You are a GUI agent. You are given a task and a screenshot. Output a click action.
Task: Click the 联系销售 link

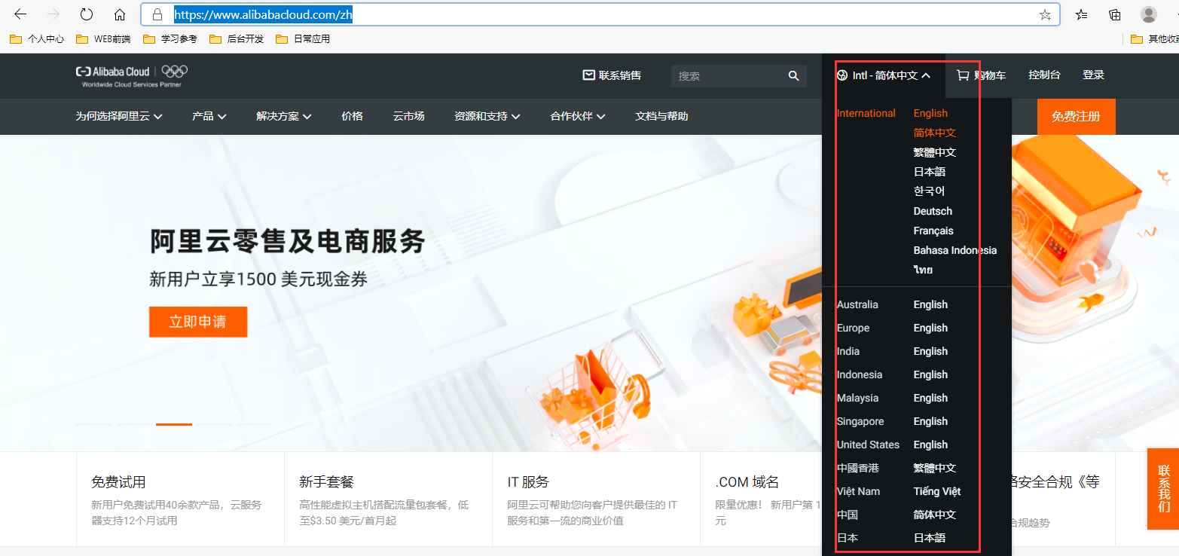tap(612, 75)
